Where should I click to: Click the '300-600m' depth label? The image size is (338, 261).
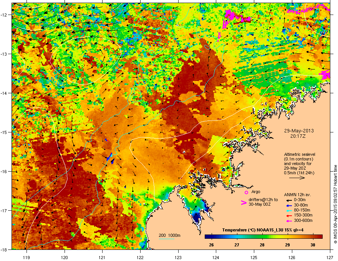click(303, 220)
